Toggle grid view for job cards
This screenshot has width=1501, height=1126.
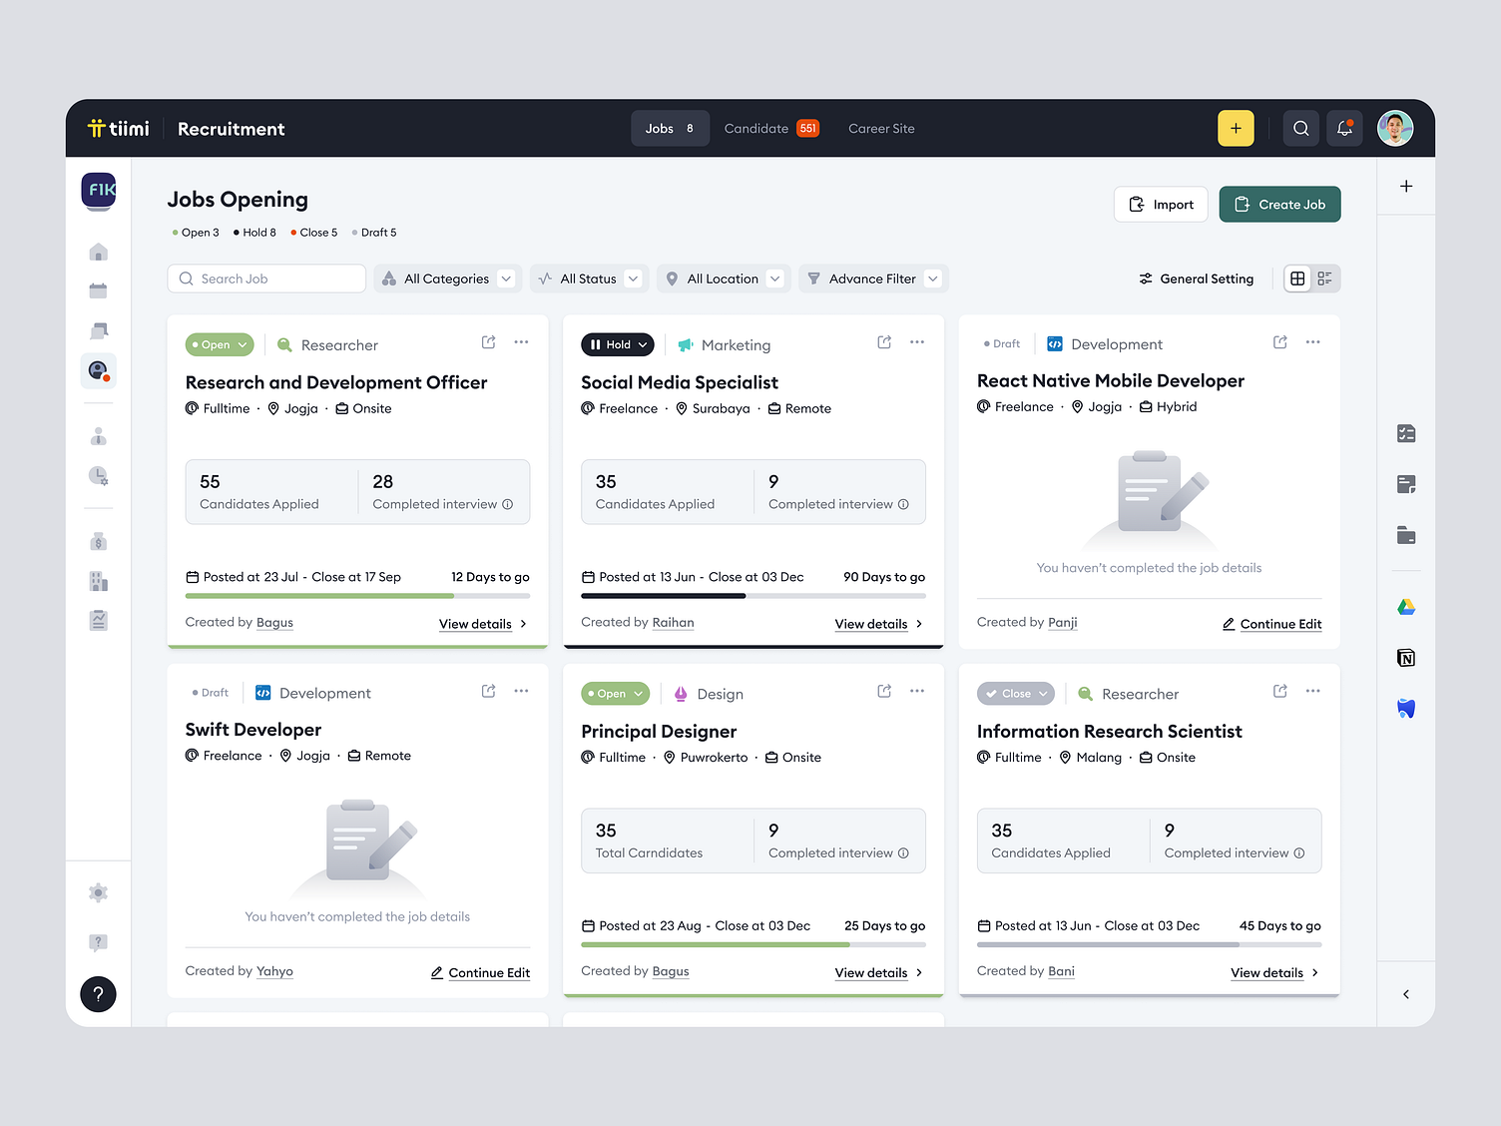pos(1297,279)
